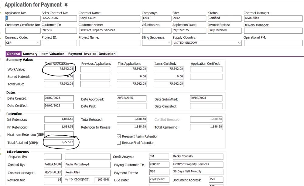Click the Int Retention field
Screen dimensions: 304x186
point(59,119)
